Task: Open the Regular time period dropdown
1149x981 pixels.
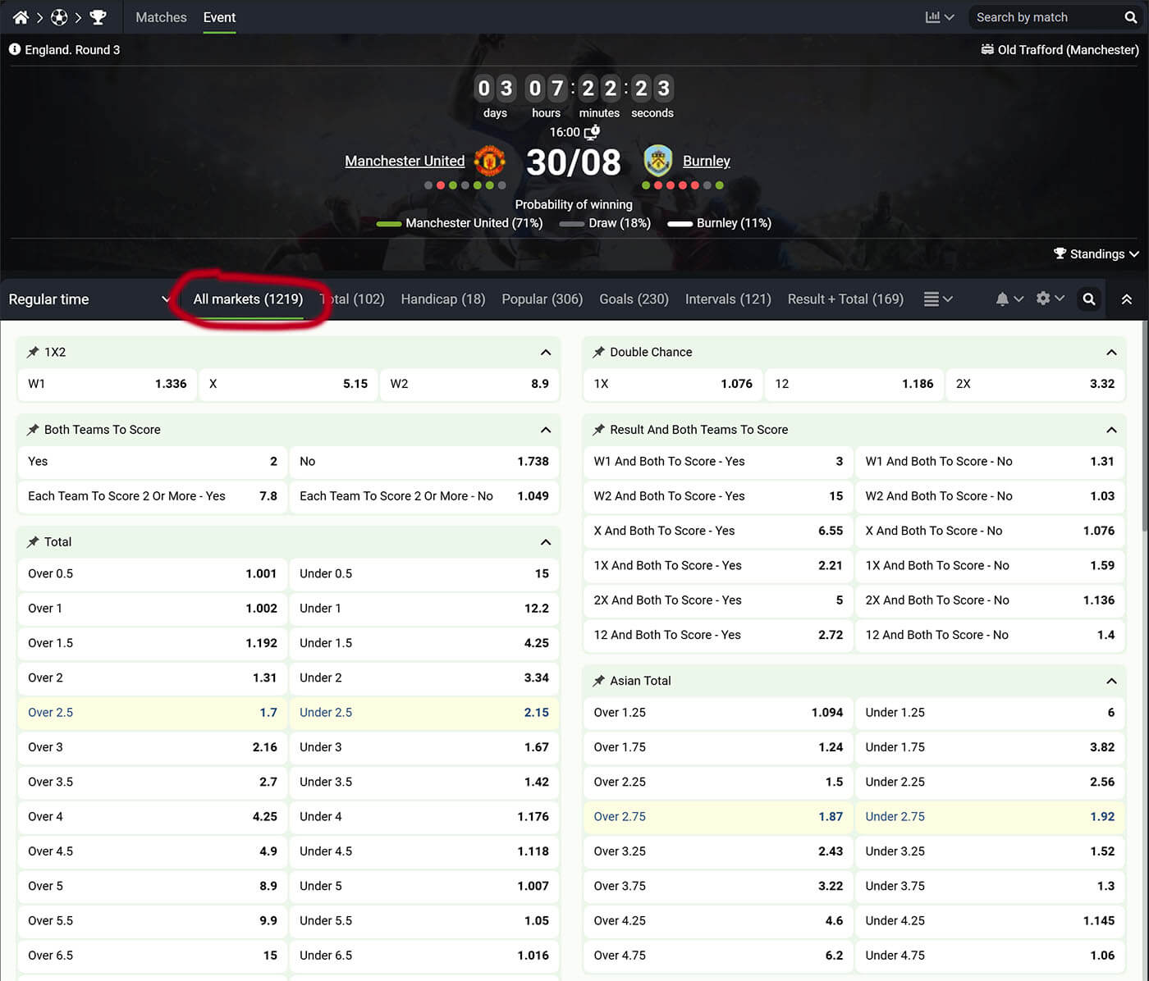Action: click(89, 299)
